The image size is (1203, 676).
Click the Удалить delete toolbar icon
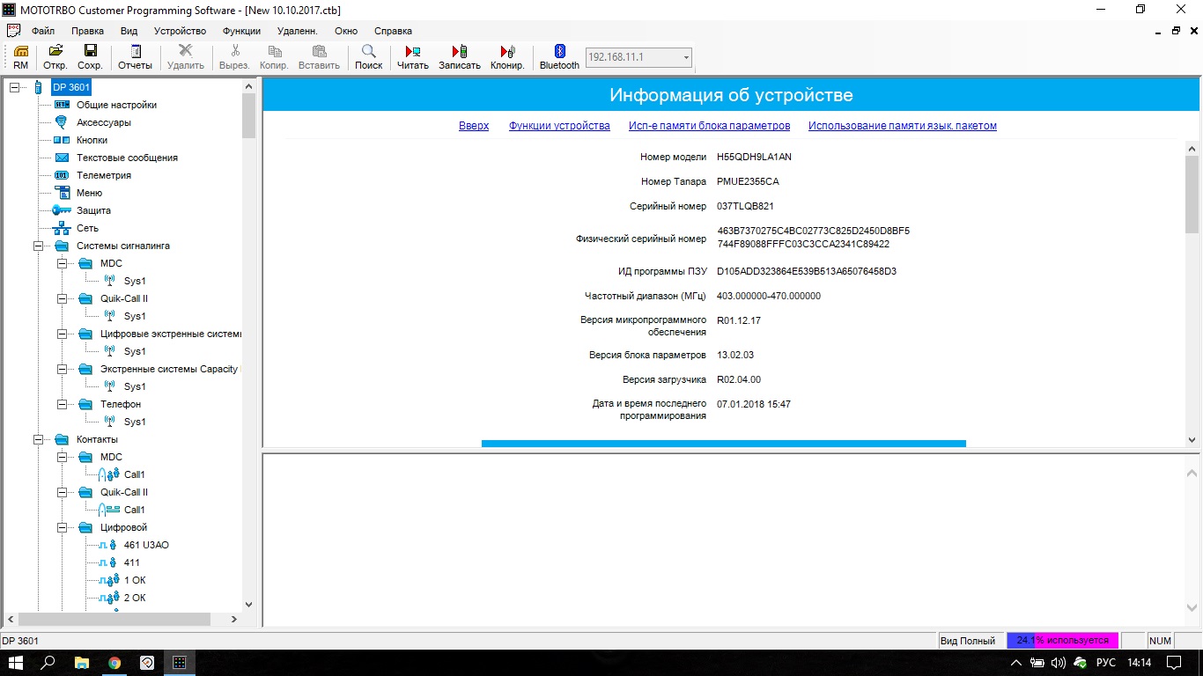coord(186,57)
